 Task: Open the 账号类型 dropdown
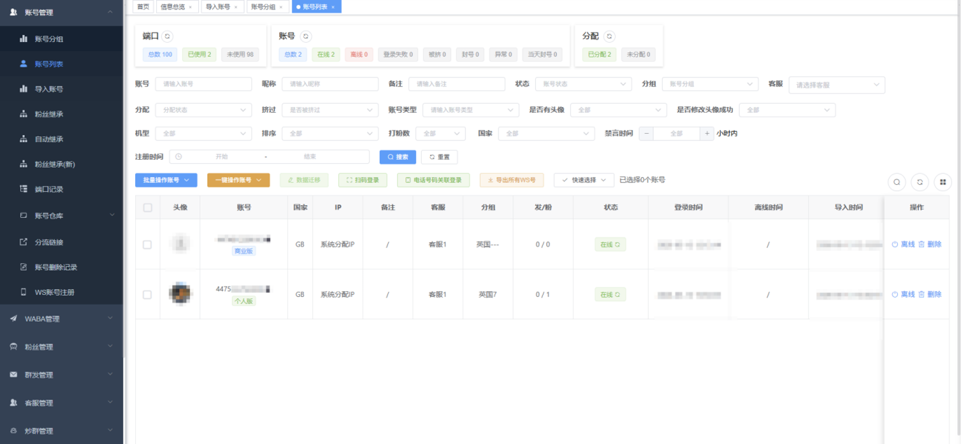pyautogui.click(x=471, y=110)
